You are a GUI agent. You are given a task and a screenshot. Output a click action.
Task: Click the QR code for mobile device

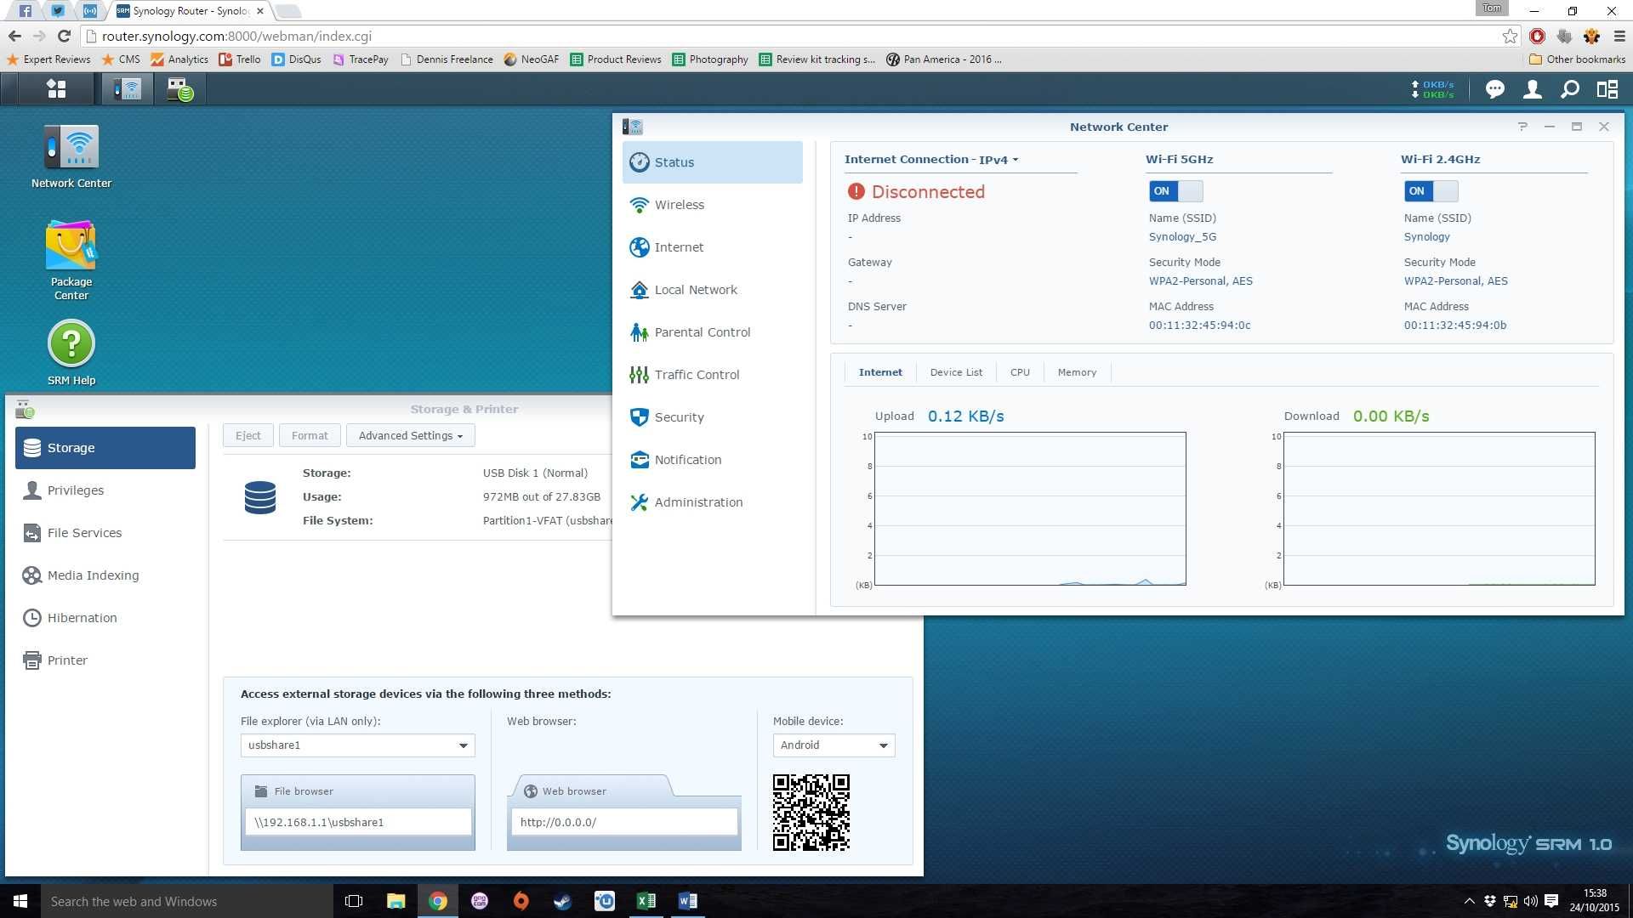tap(811, 812)
